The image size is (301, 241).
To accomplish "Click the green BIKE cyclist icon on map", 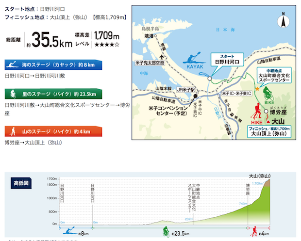I will 267,93.
